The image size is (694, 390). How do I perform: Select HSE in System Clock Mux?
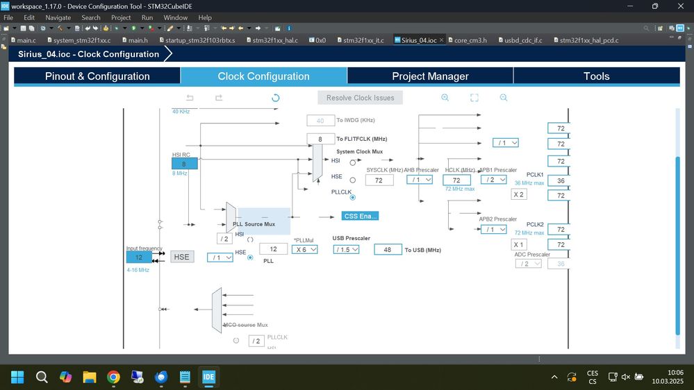coord(352,180)
